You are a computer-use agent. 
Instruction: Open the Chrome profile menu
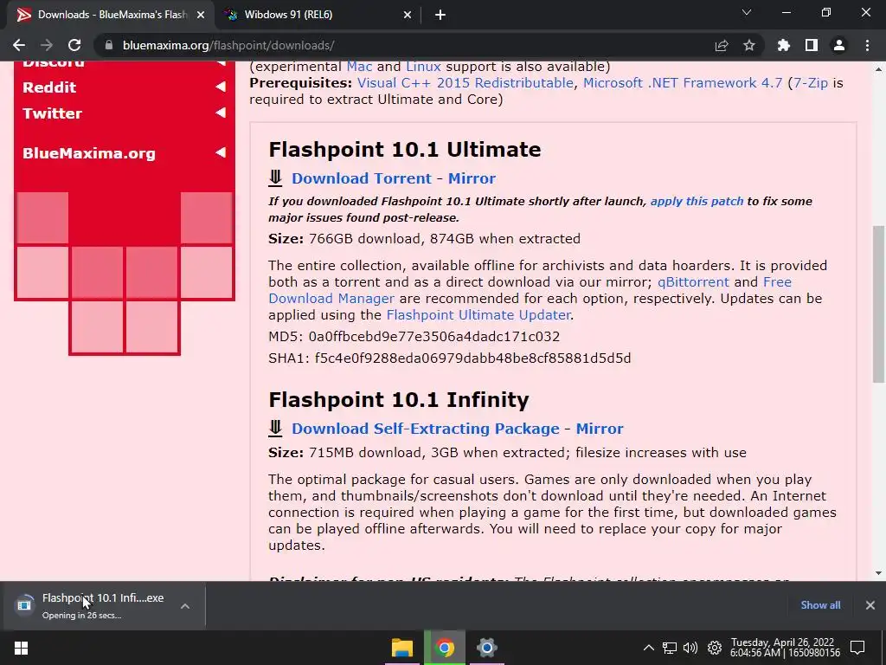tap(839, 45)
